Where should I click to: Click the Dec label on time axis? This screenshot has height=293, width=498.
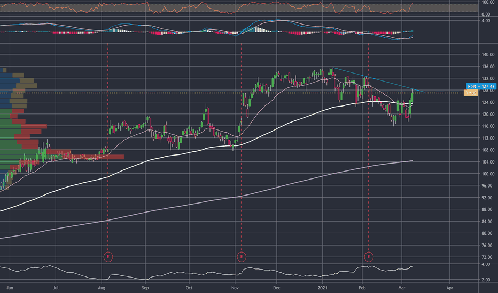[277, 288]
